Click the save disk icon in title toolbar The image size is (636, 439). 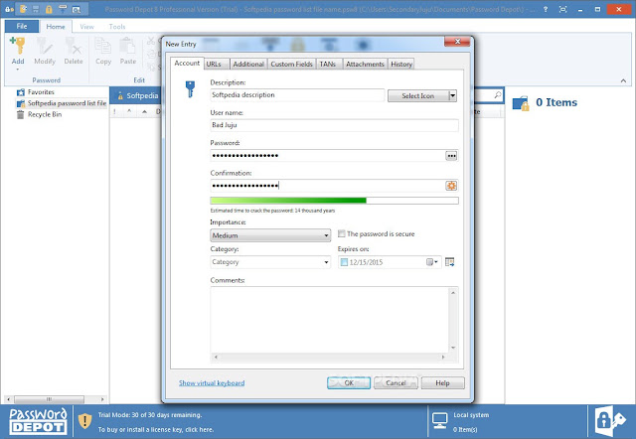coord(36,9)
